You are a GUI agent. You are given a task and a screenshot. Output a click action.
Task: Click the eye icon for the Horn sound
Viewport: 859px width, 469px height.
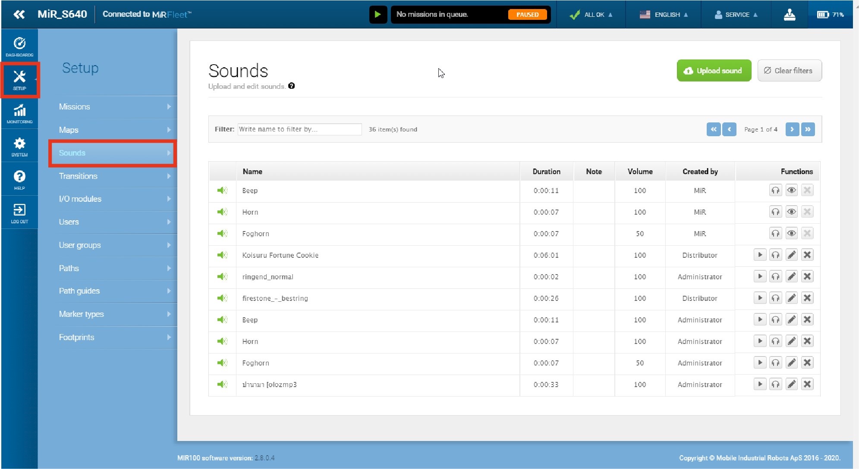[791, 212]
